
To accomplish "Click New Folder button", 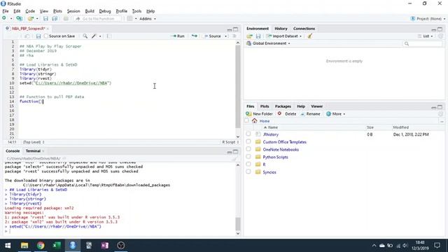I will point(259,113).
